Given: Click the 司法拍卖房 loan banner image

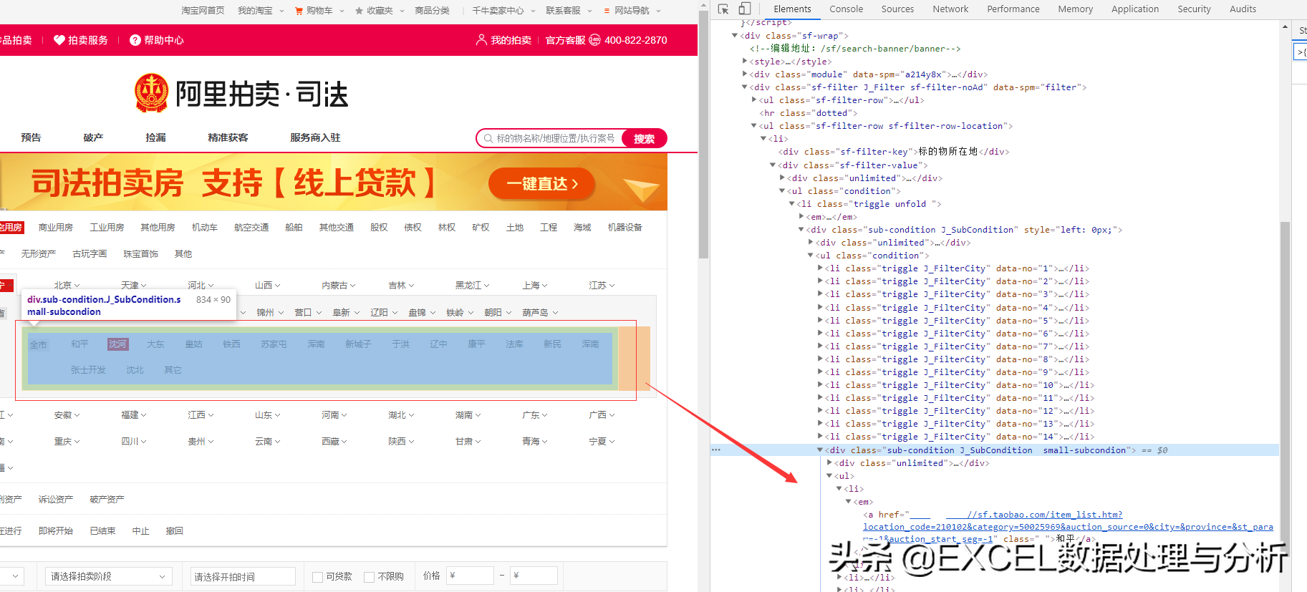Looking at the screenshot, I should 334,182.
